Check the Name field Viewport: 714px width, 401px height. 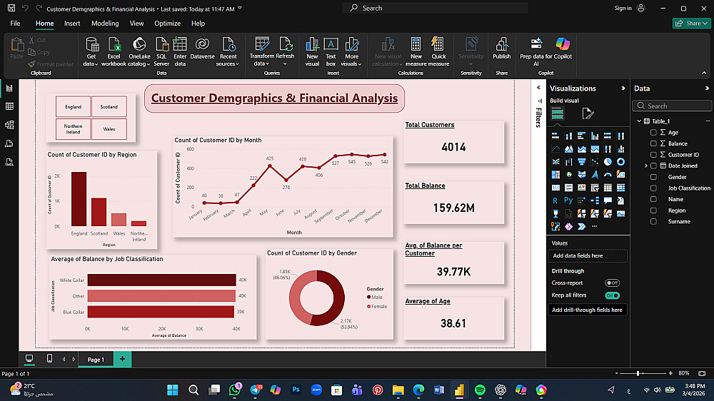[653, 199]
